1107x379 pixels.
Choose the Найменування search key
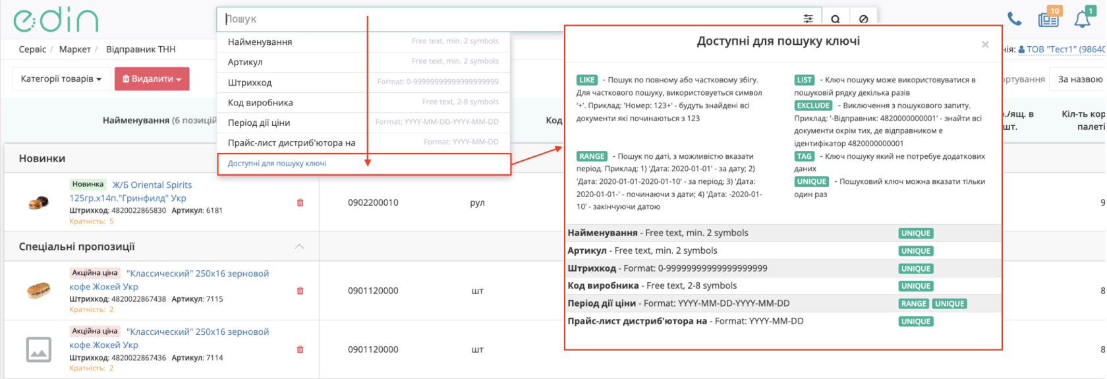(364, 42)
